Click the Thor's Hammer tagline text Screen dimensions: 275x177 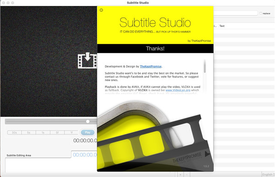click(x=155, y=32)
